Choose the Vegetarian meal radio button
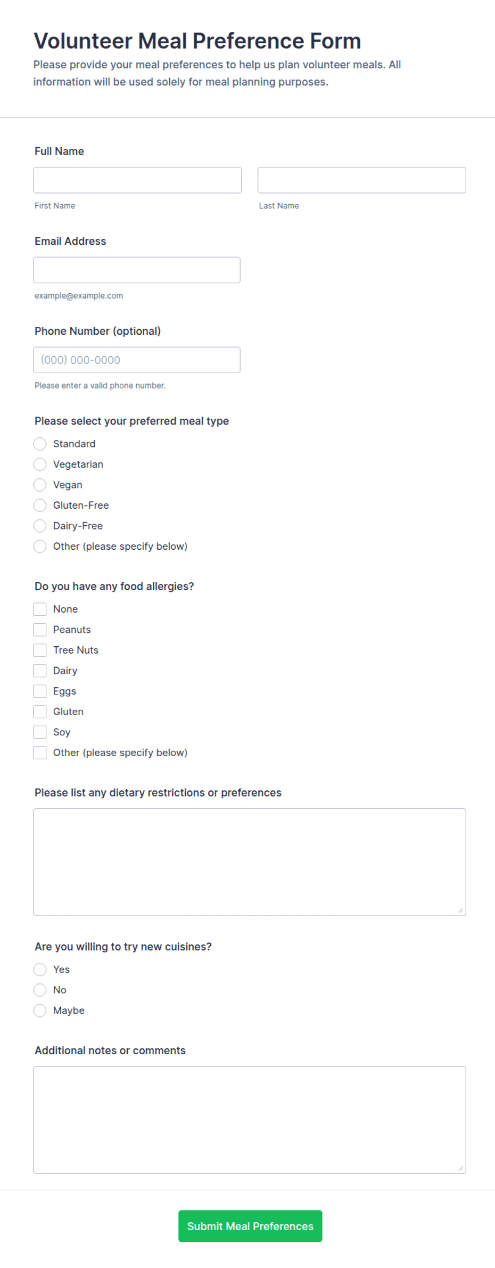This screenshot has height=1268, width=495. (x=40, y=464)
